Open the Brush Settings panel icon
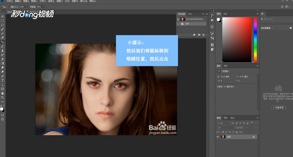Viewport: 293px width, 157px height. point(212,33)
